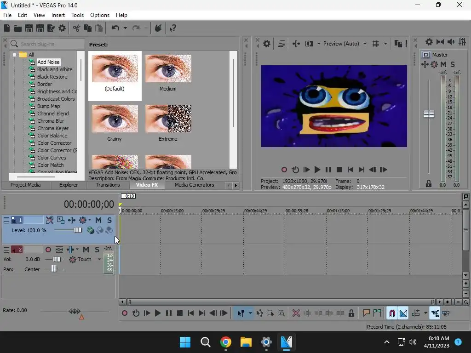The image size is (471, 353).
Task: Start playback in the timeline transport bar
Action: pyautogui.click(x=157, y=313)
